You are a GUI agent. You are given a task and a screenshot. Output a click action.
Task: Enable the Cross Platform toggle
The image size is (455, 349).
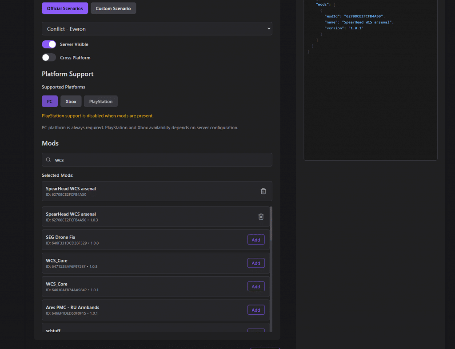click(49, 57)
